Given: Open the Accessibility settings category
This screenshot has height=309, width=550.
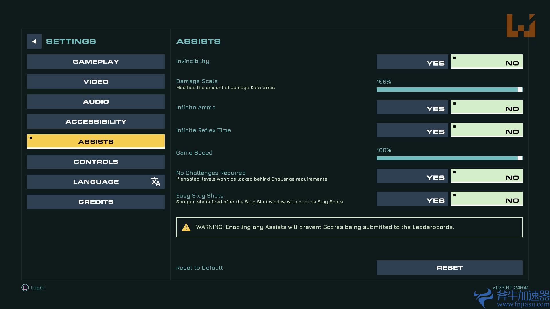Looking at the screenshot, I should click(96, 122).
